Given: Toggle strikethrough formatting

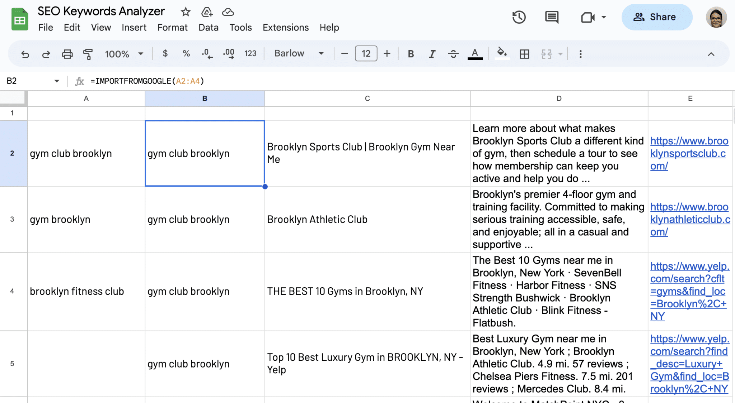Looking at the screenshot, I should [453, 53].
